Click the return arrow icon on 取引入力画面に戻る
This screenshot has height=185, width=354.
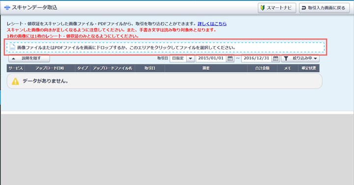point(304,8)
